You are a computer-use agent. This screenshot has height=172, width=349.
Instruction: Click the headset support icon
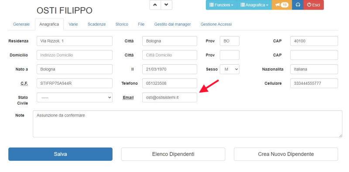[x=298, y=5]
